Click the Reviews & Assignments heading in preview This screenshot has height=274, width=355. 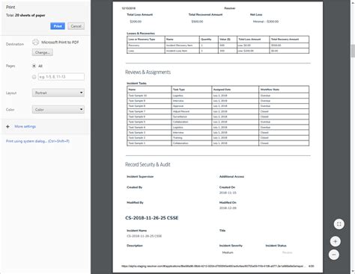tap(148, 72)
